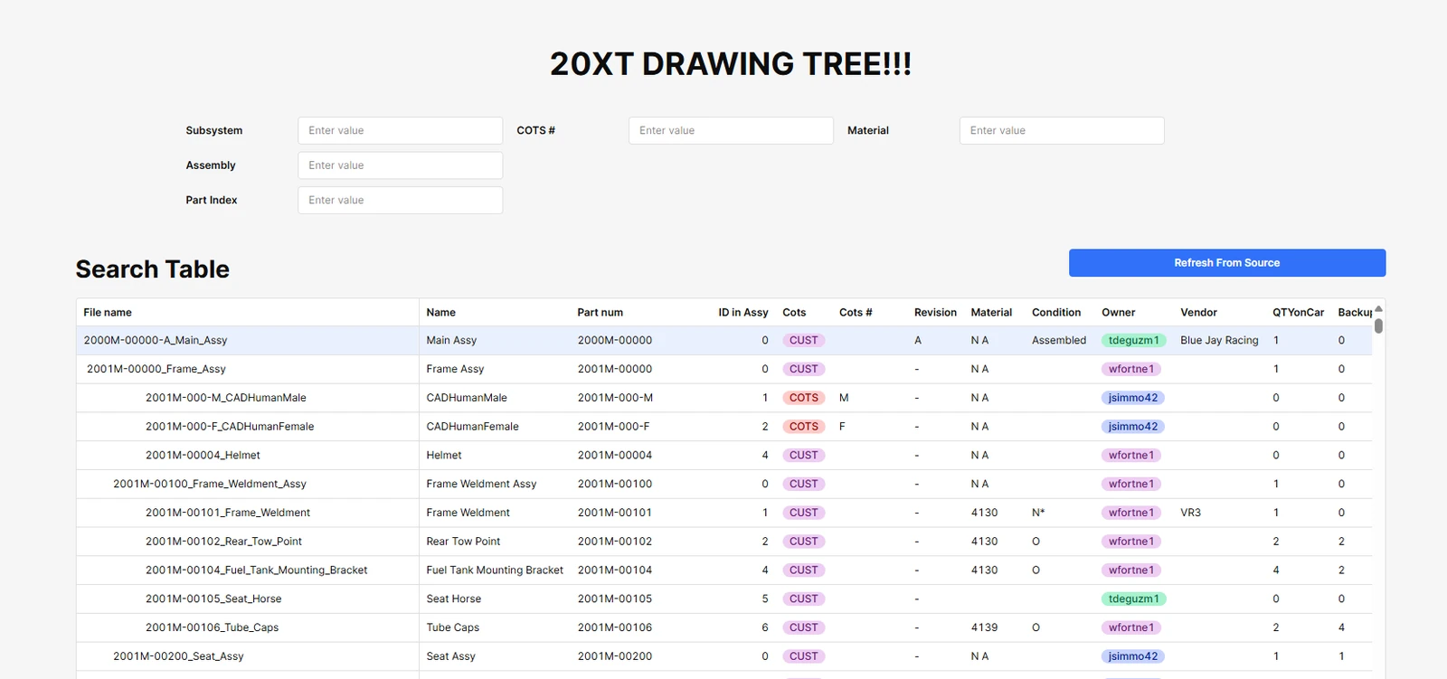This screenshot has width=1447, height=679.
Task: Click the VR3 vendor cell
Action: click(1190, 513)
